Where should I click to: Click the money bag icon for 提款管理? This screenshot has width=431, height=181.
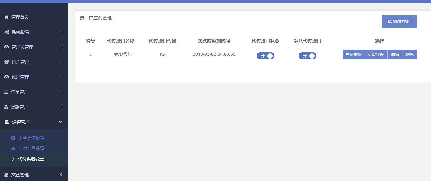(x=6, y=107)
